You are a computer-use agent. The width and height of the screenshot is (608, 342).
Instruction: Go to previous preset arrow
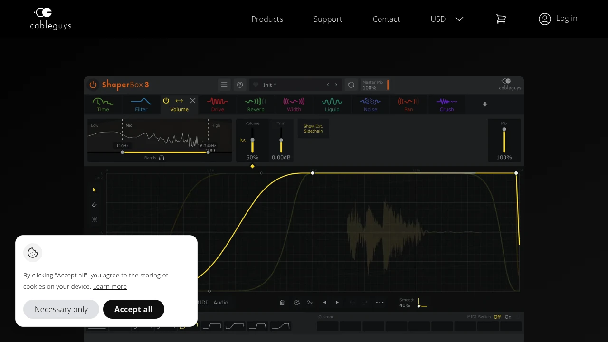click(328, 85)
